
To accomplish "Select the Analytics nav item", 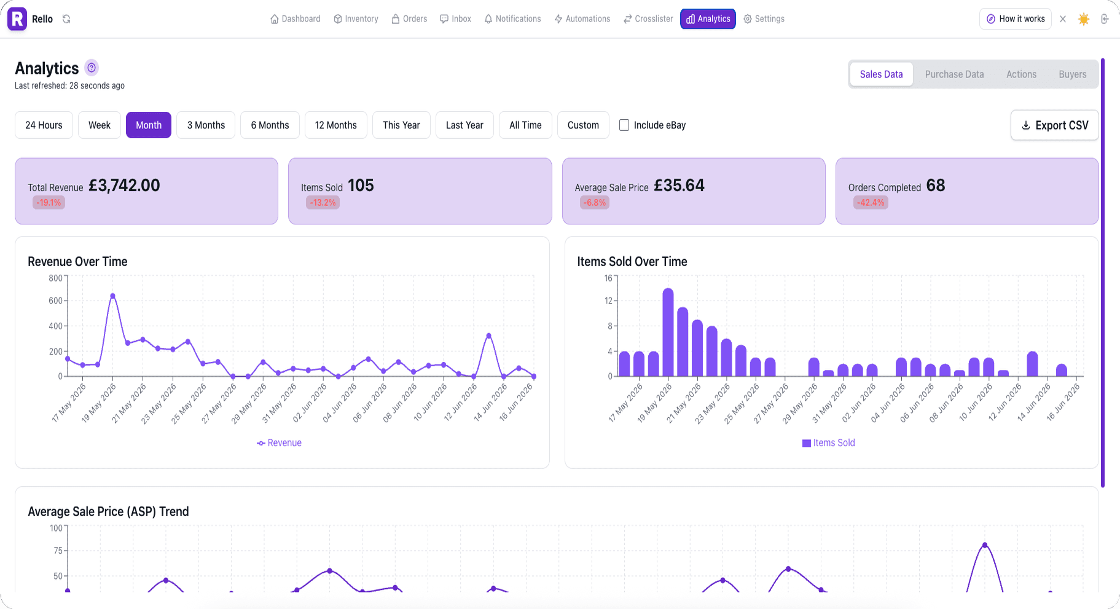I will pos(708,19).
